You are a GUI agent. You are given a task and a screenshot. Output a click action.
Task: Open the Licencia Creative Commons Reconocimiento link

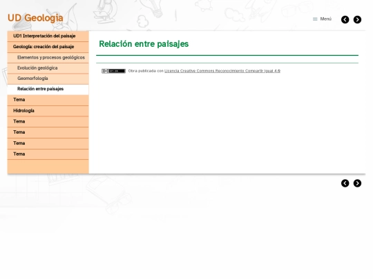tap(222, 71)
